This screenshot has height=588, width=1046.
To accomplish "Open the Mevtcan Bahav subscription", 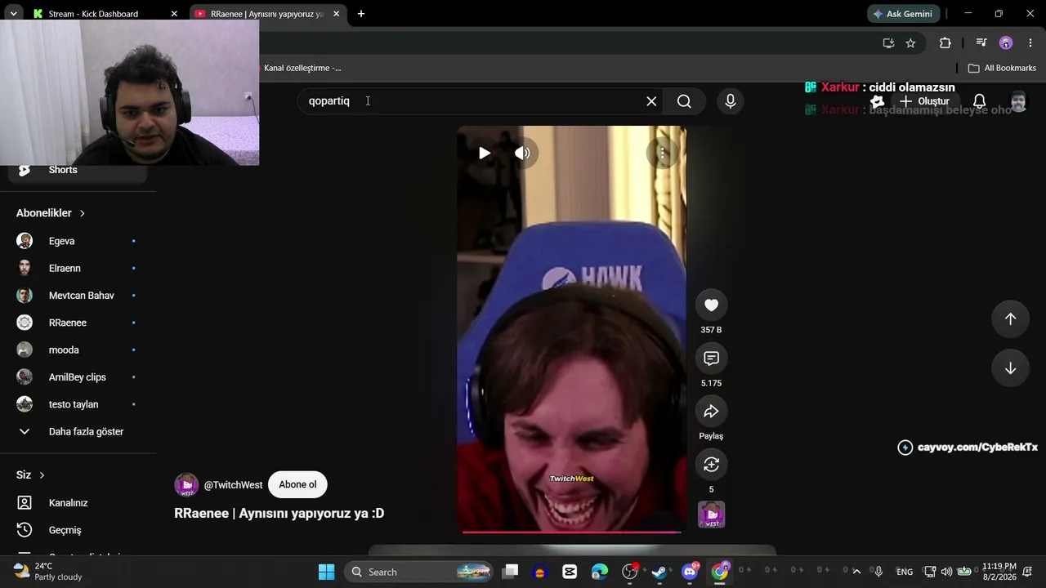I will point(78,296).
